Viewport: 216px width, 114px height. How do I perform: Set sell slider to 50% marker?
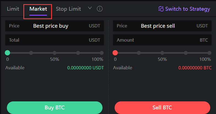click(162, 53)
